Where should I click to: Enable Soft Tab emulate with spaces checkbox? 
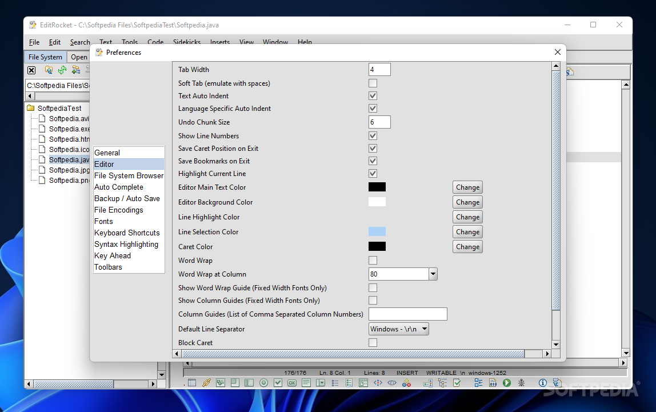(x=373, y=83)
